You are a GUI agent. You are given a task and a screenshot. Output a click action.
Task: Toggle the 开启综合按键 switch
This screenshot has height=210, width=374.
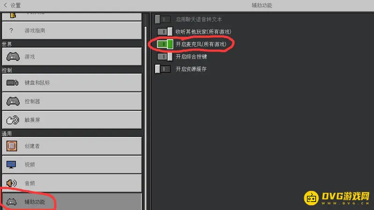pyautogui.click(x=165, y=57)
